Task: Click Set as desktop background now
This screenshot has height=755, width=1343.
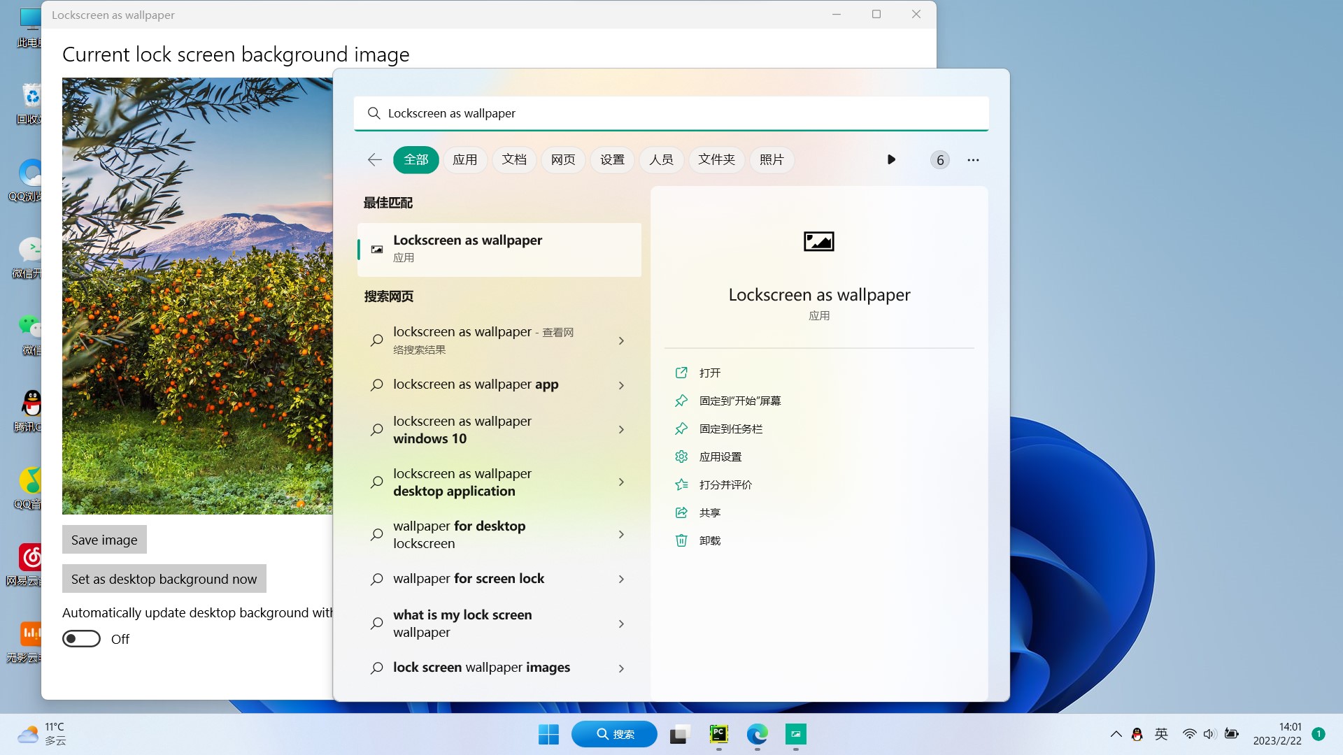Action: point(164,579)
